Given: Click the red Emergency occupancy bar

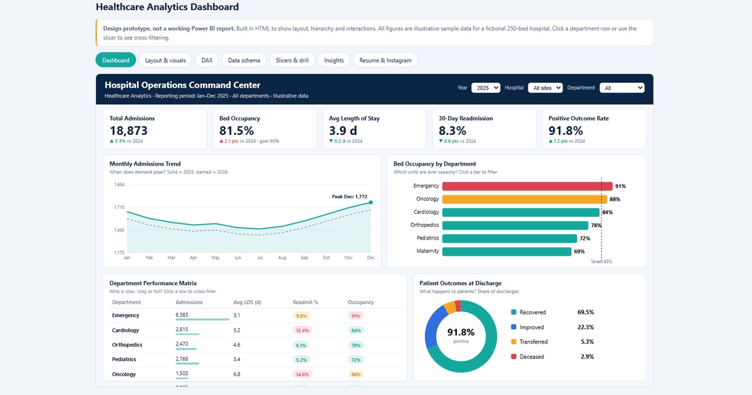Looking at the screenshot, I should tap(527, 186).
